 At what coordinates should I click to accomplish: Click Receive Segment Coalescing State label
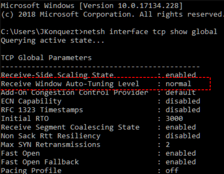click(x=70, y=127)
